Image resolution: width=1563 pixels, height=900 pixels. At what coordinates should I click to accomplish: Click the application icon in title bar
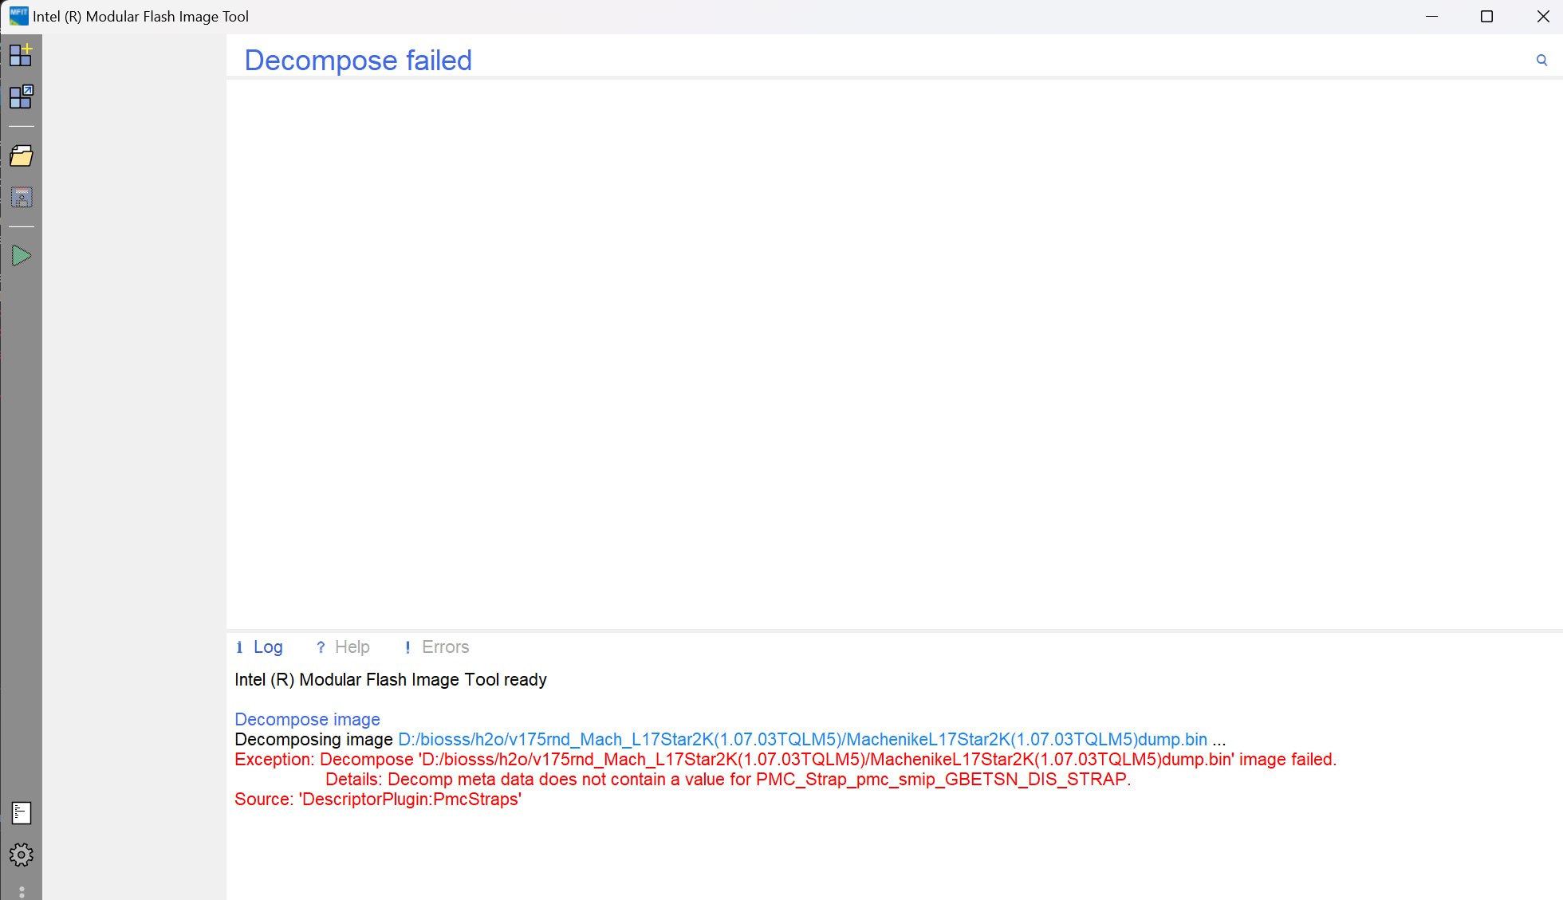tap(18, 16)
